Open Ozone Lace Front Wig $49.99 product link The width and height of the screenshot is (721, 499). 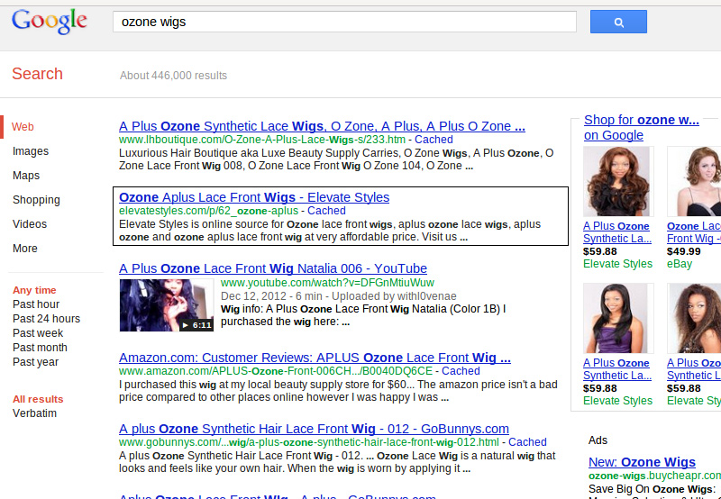pyautogui.click(x=694, y=232)
